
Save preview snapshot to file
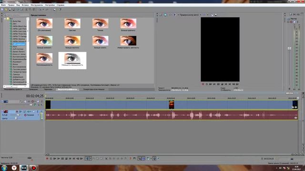216,15
